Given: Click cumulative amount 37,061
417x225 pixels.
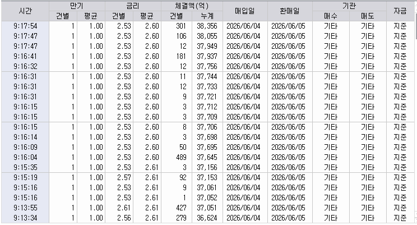Looking at the screenshot, I should coord(207,188).
